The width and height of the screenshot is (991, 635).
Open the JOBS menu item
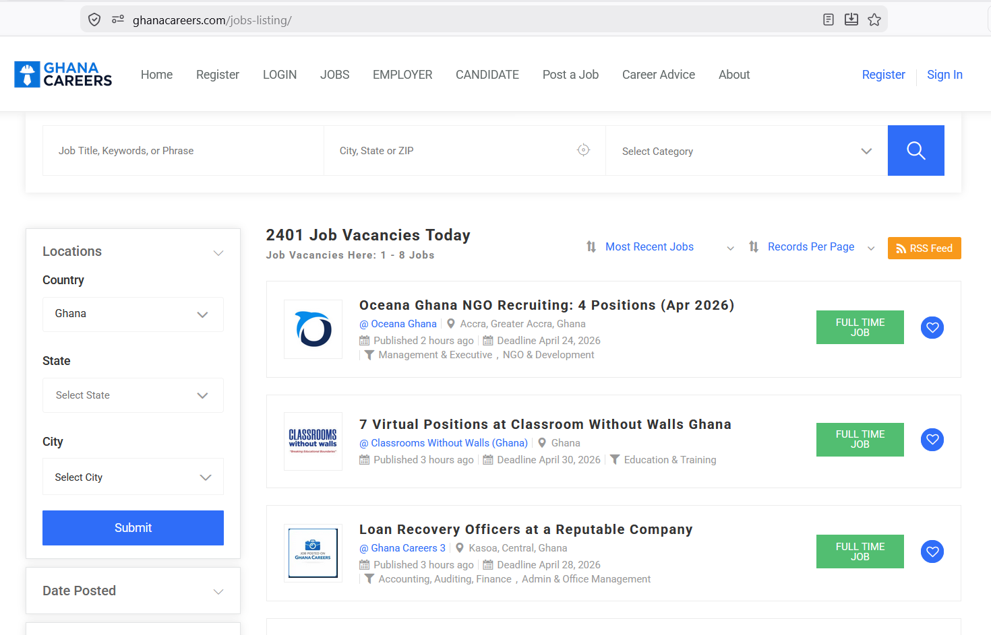[x=334, y=75]
